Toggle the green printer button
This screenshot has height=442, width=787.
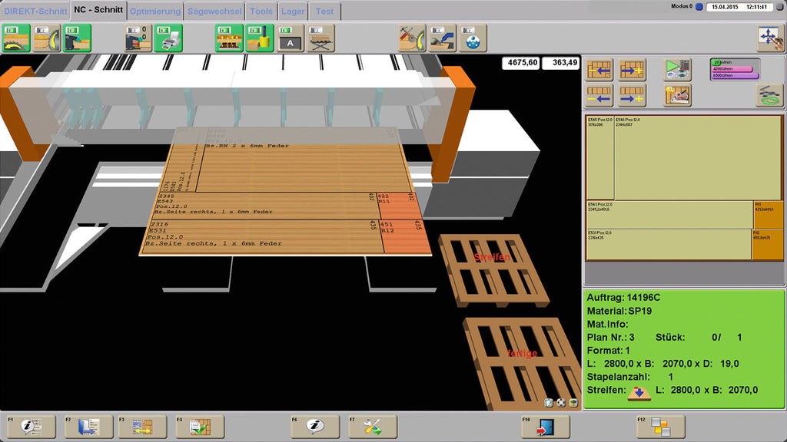click(168, 38)
